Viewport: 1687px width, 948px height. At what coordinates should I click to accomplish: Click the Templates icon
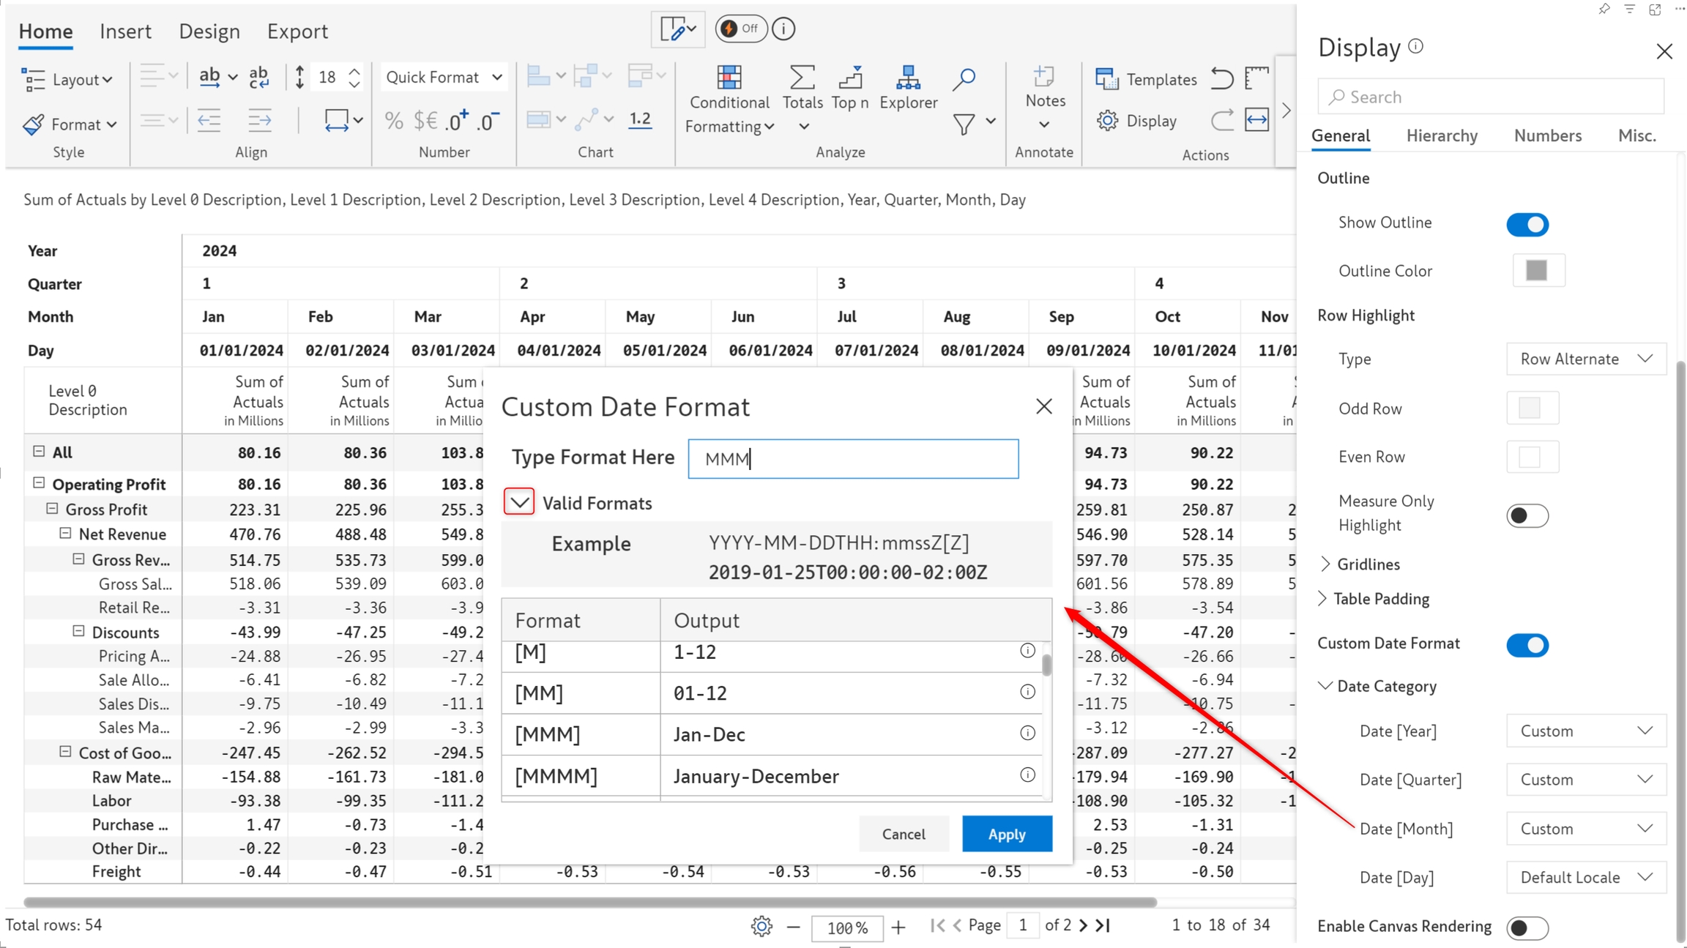1106,79
